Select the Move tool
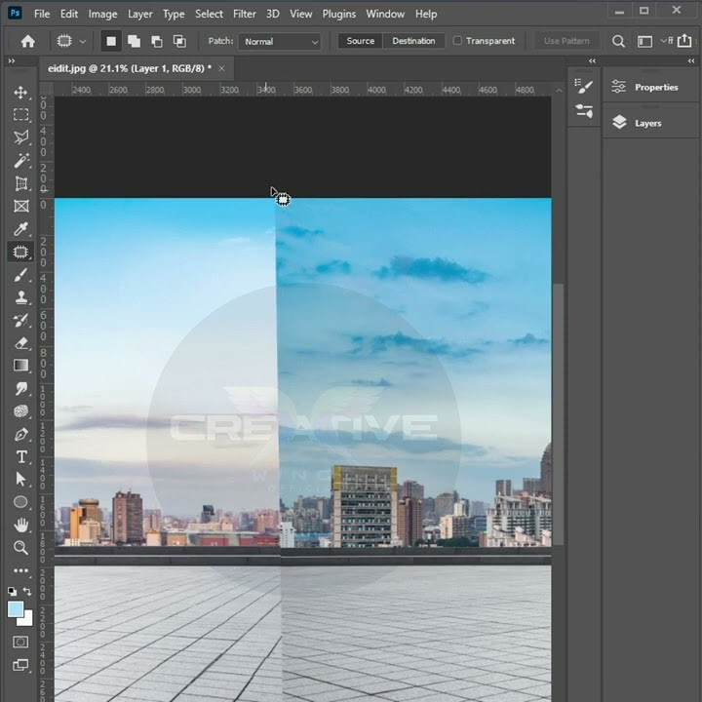702x702 pixels. pyautogui.click(x=20, y=93)
